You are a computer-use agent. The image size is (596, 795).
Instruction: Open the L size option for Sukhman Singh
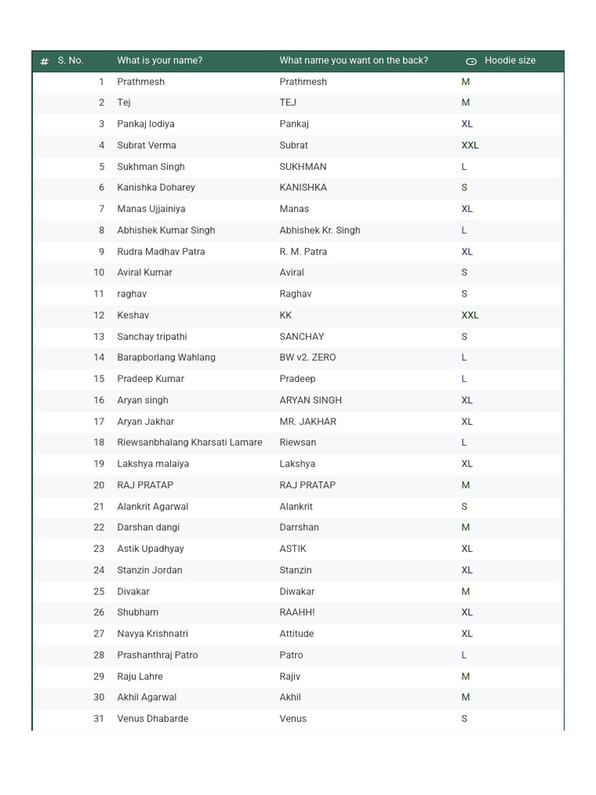tap(464, 167)
